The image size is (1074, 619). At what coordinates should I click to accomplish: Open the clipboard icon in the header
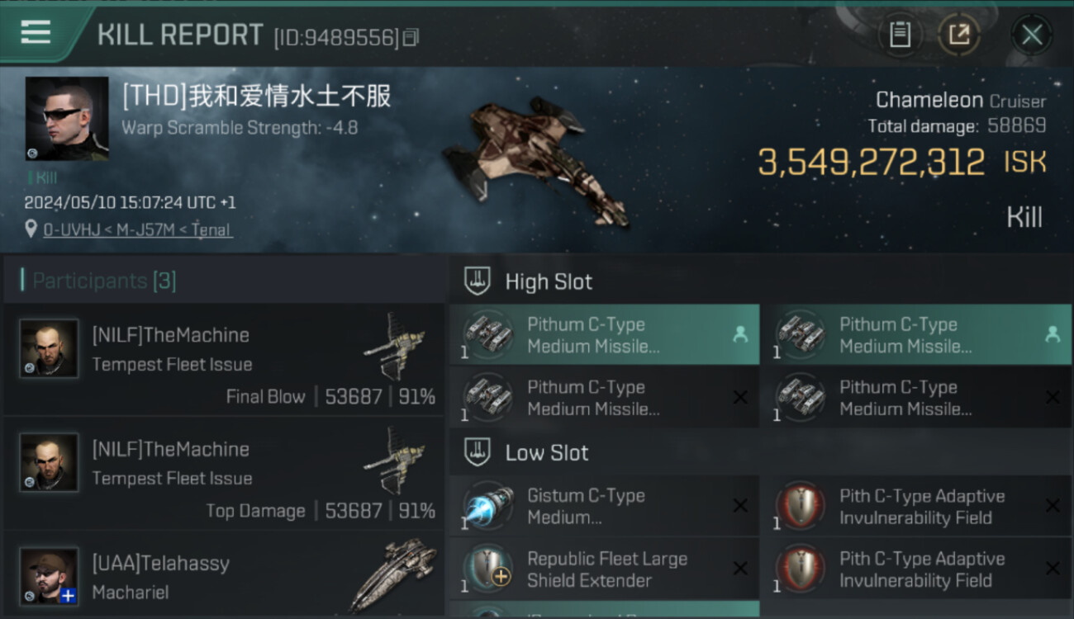(x=900, y=35)
